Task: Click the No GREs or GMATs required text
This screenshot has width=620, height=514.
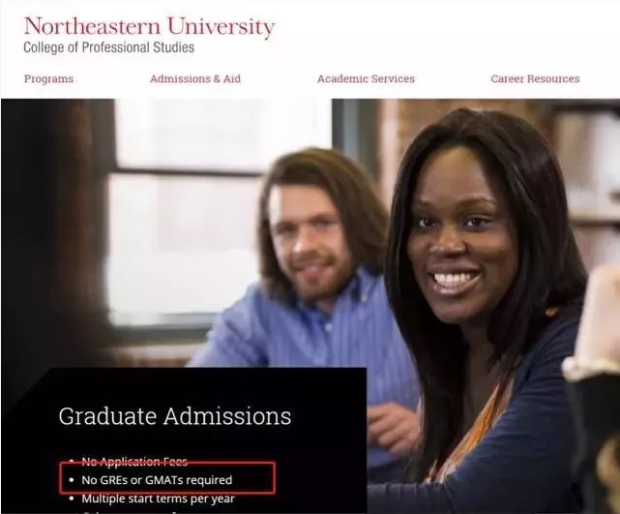Action: (x=157, y=480)
